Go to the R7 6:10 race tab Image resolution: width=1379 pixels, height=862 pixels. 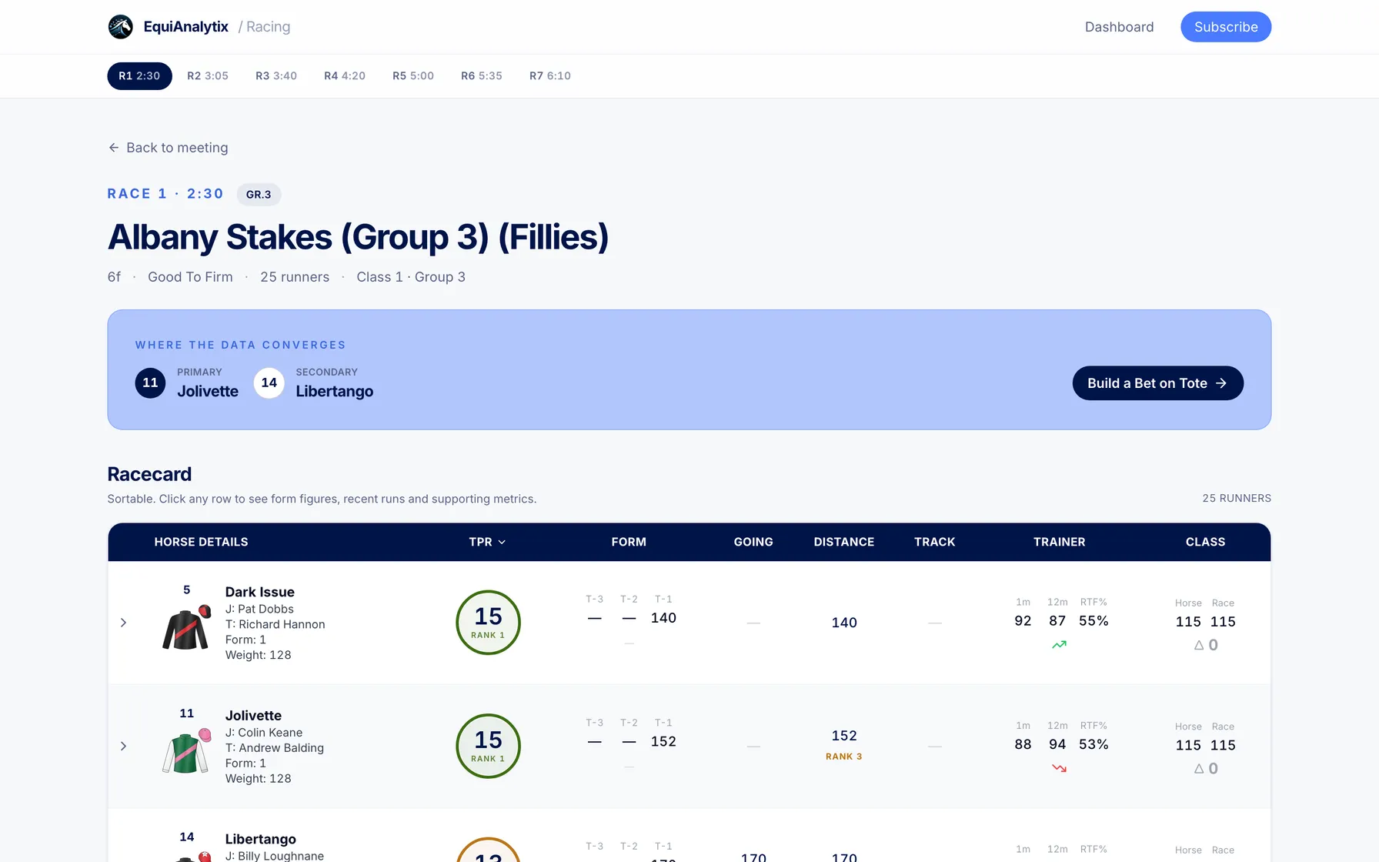coord(550,75)
